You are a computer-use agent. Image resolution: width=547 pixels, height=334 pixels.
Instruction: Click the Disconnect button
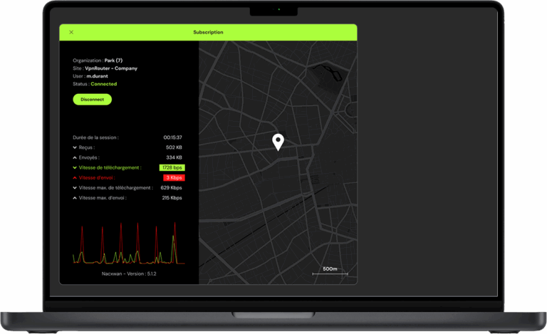pyautogui.click(x=92, y=100)
